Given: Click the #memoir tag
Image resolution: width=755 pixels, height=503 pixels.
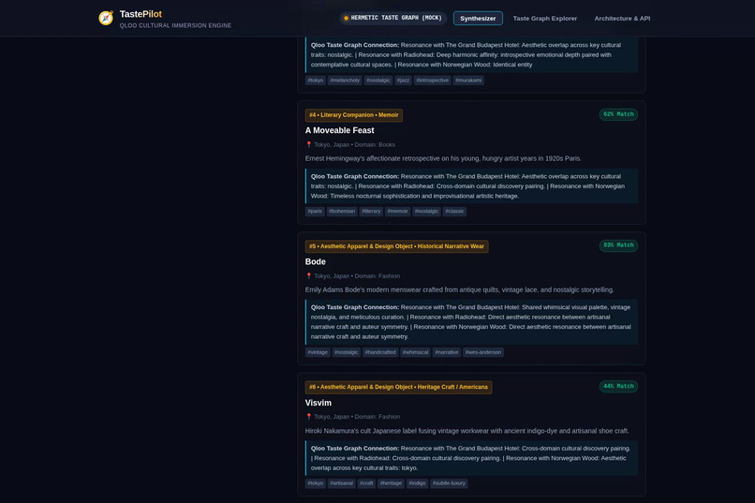Looking at the screenshot, I should tap(398, 212).
